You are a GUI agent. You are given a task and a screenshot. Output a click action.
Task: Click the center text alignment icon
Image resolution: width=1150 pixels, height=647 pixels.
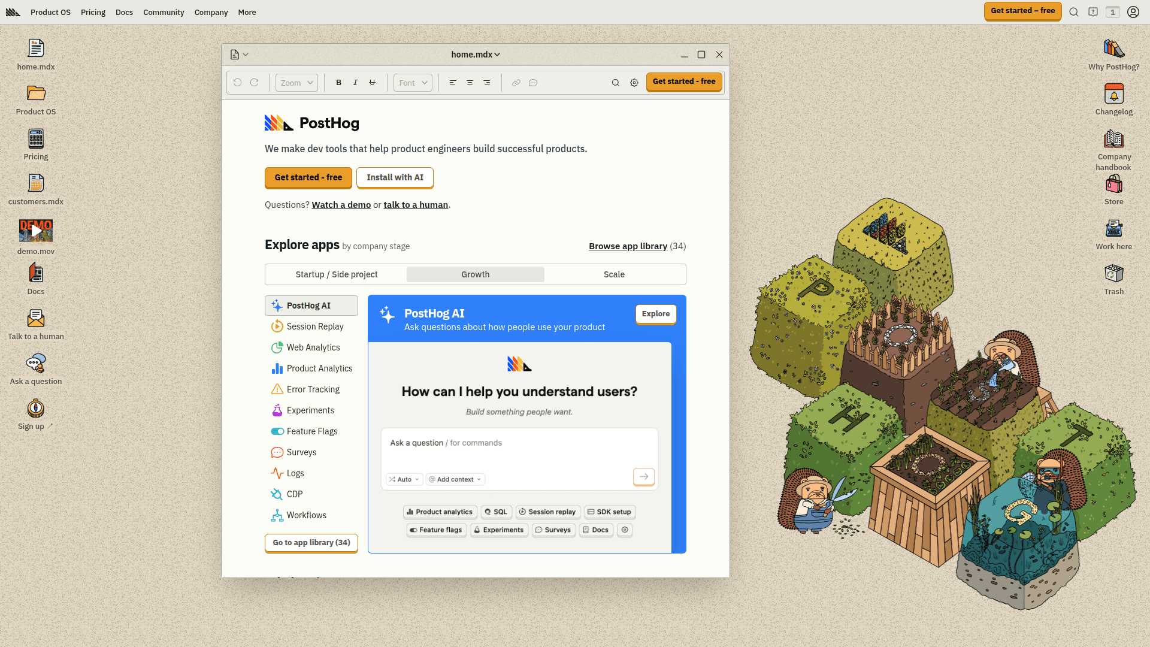(470, 83)
